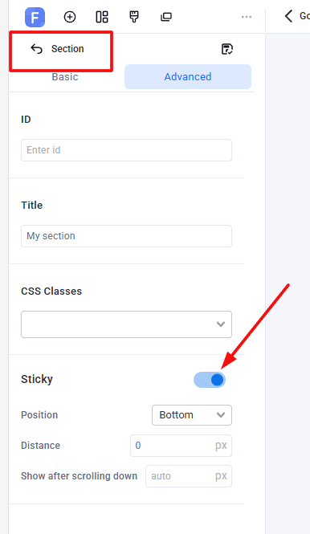Viewport: 310px width, 534px height.
Task: Switch to the Basic tab
Action: (x=65, y=77)
